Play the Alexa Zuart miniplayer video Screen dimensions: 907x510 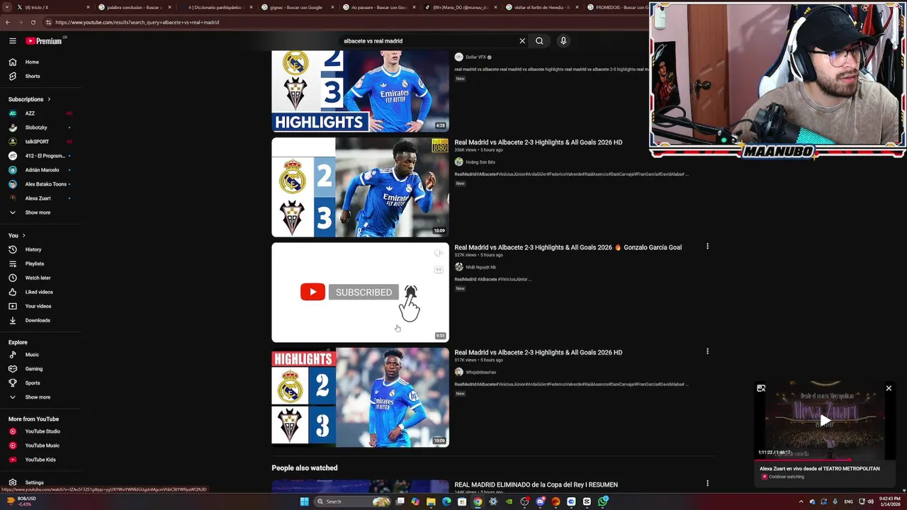point(825,421)
